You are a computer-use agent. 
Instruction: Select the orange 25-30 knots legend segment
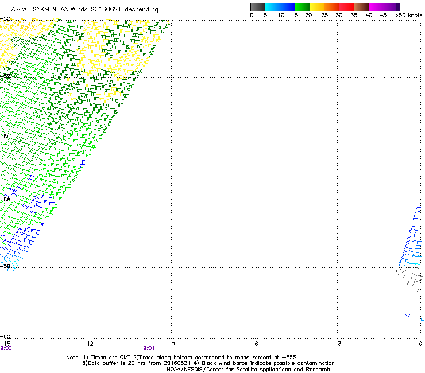click(x=332, y=7)
